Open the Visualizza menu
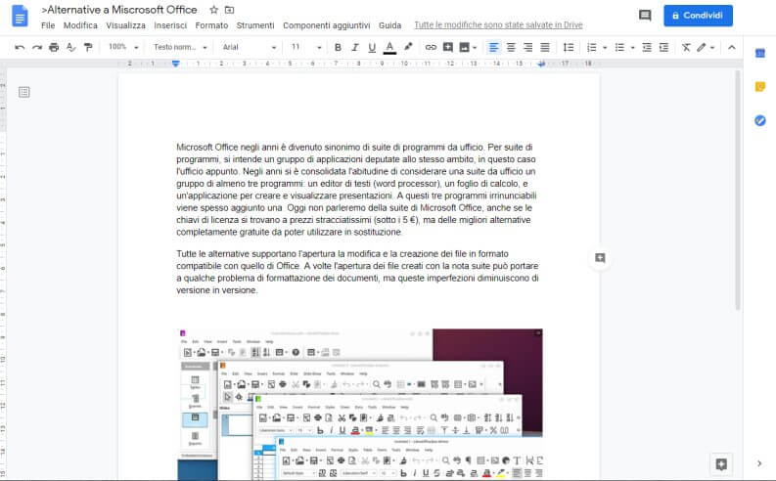Image resolution: width=776 pixels, height=481 pixels. click(125, 25)
